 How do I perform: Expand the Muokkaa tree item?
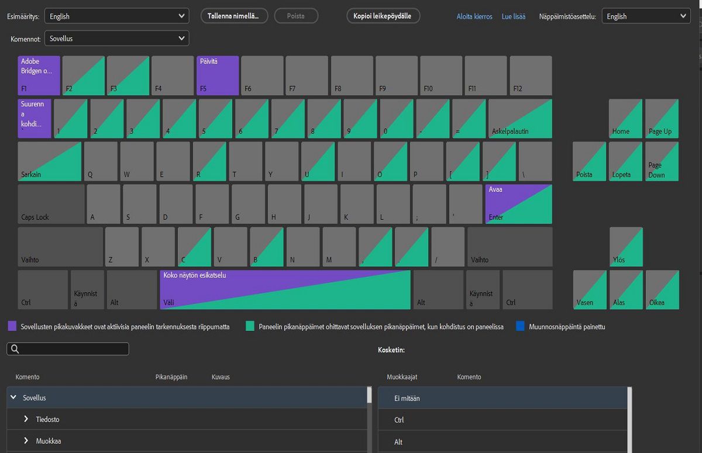[x=26, y=441]
